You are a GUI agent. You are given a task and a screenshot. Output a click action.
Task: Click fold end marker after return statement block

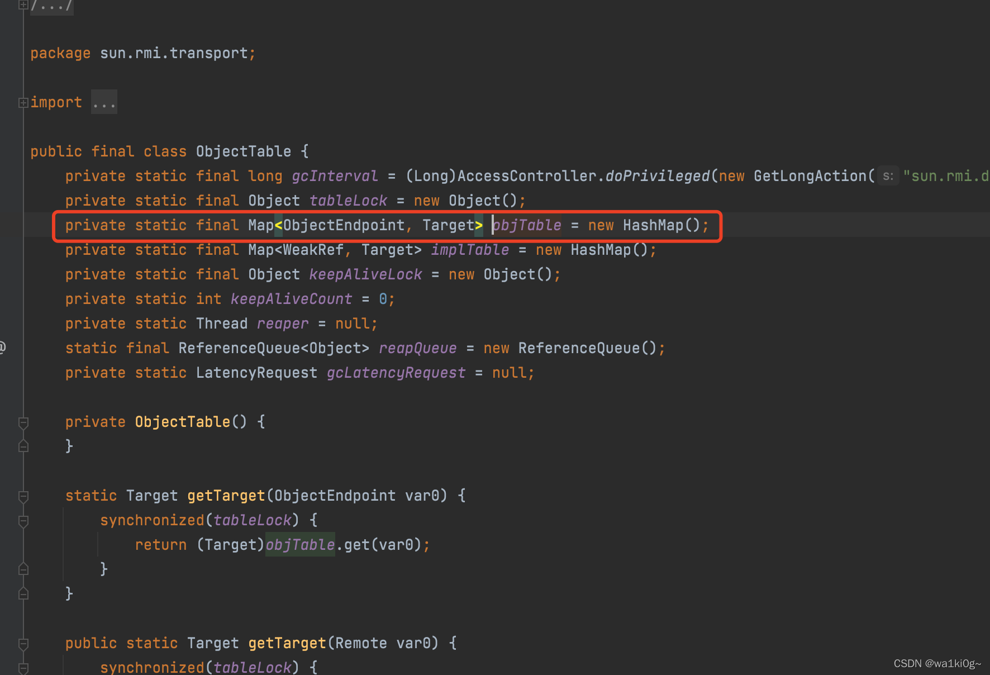[x=23, y=569]
